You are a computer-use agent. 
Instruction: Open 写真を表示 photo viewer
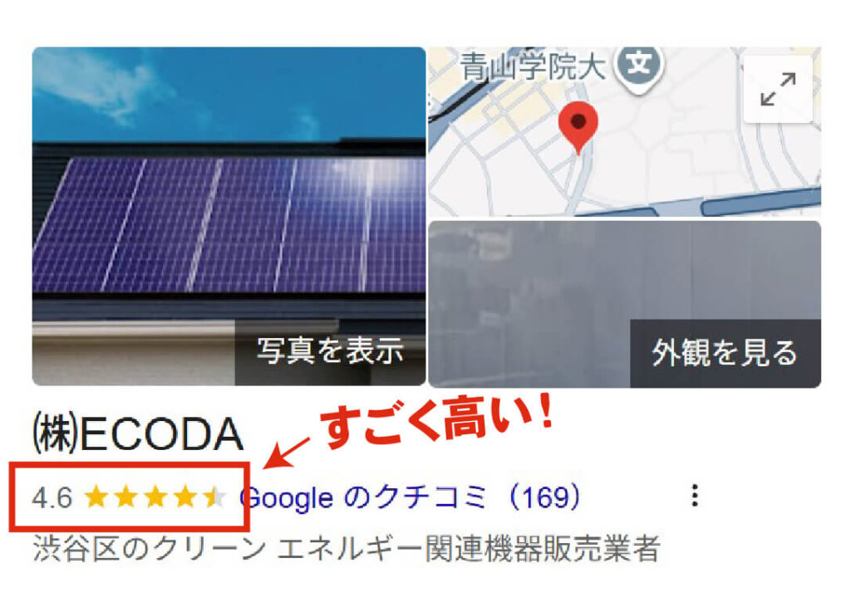pos(330,351)
